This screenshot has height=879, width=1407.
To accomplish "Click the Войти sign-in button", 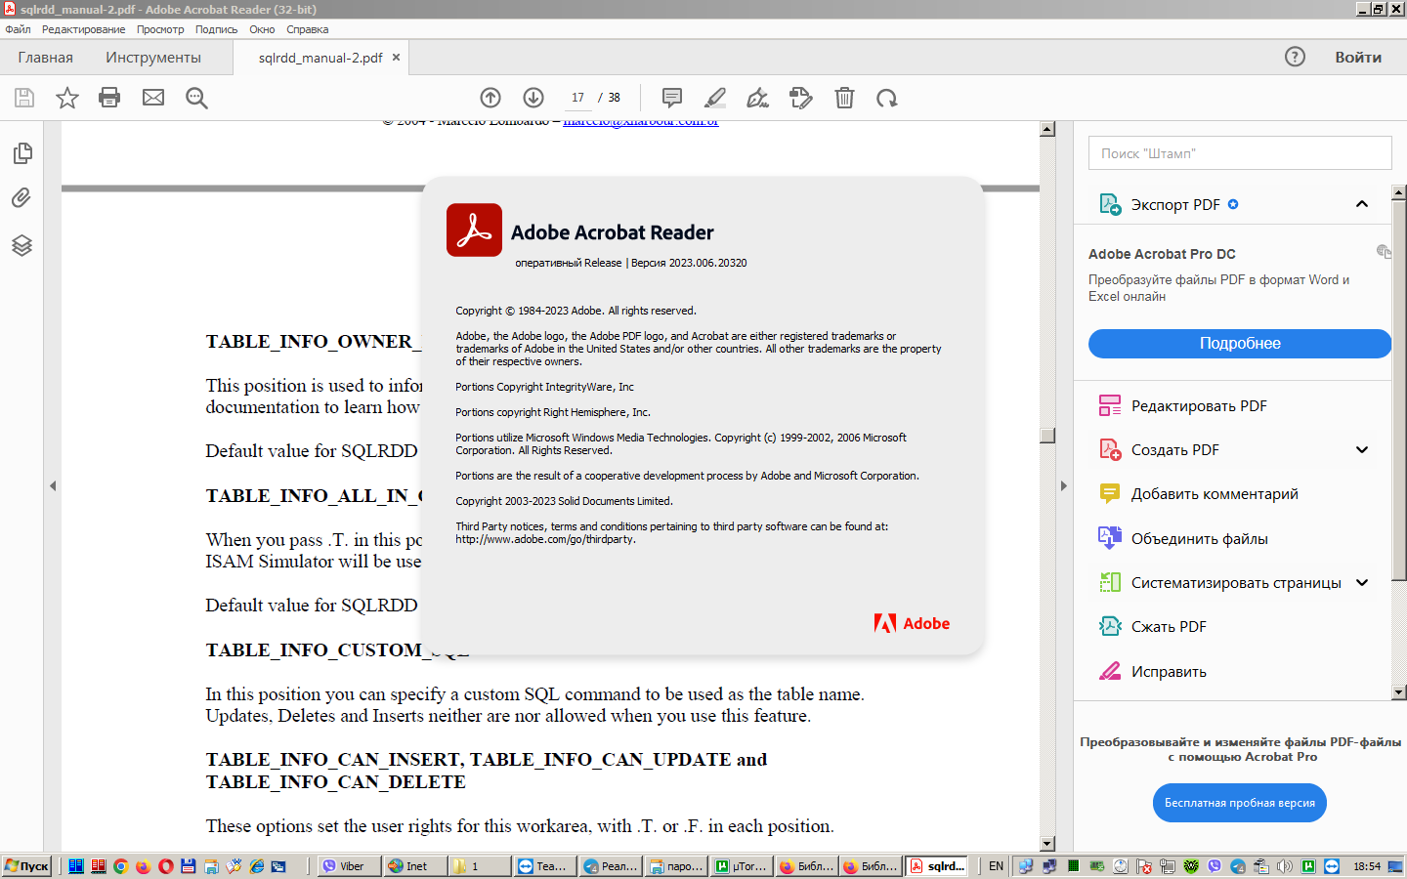I will click(x=1358, y=58).
